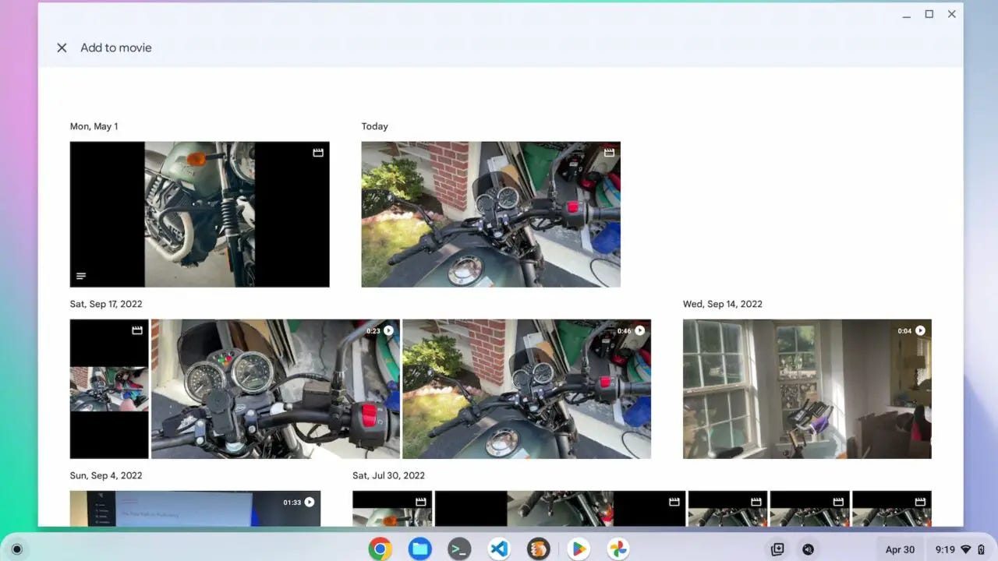Click the Mon, May 1 date header
The height and width of the screenshot is (561, 998).
click(x=94, y=126)
